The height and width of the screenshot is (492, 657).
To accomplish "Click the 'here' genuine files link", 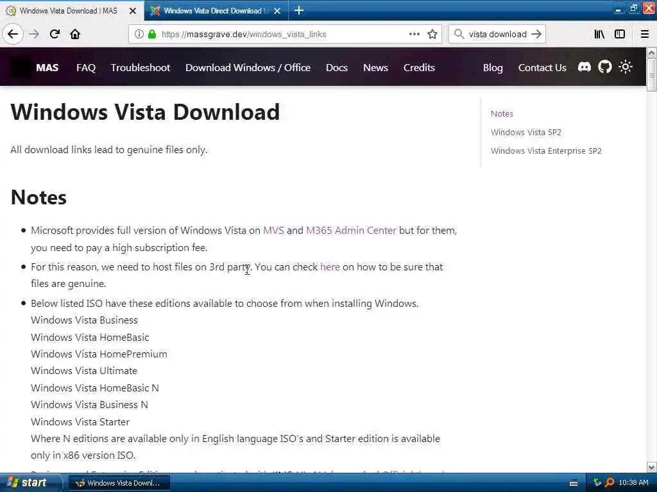I will (x=330, y=267).
